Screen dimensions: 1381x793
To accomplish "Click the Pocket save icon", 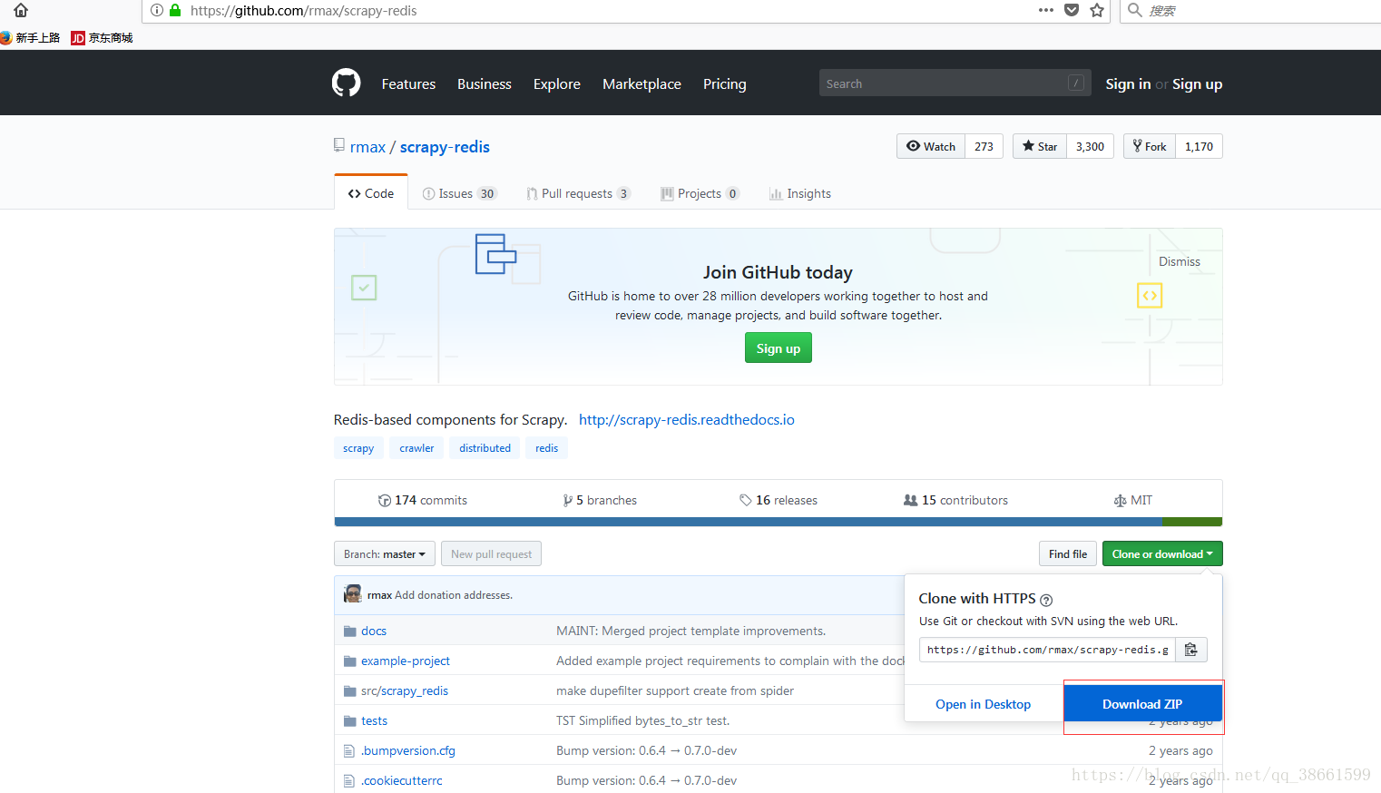I will 1072,10.
